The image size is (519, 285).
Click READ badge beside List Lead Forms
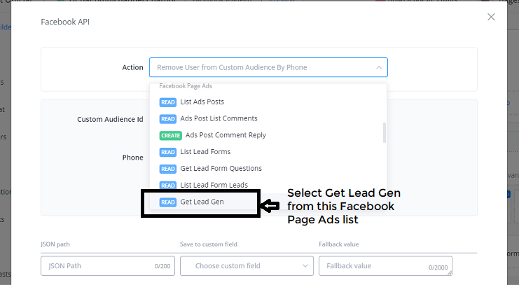168,152
